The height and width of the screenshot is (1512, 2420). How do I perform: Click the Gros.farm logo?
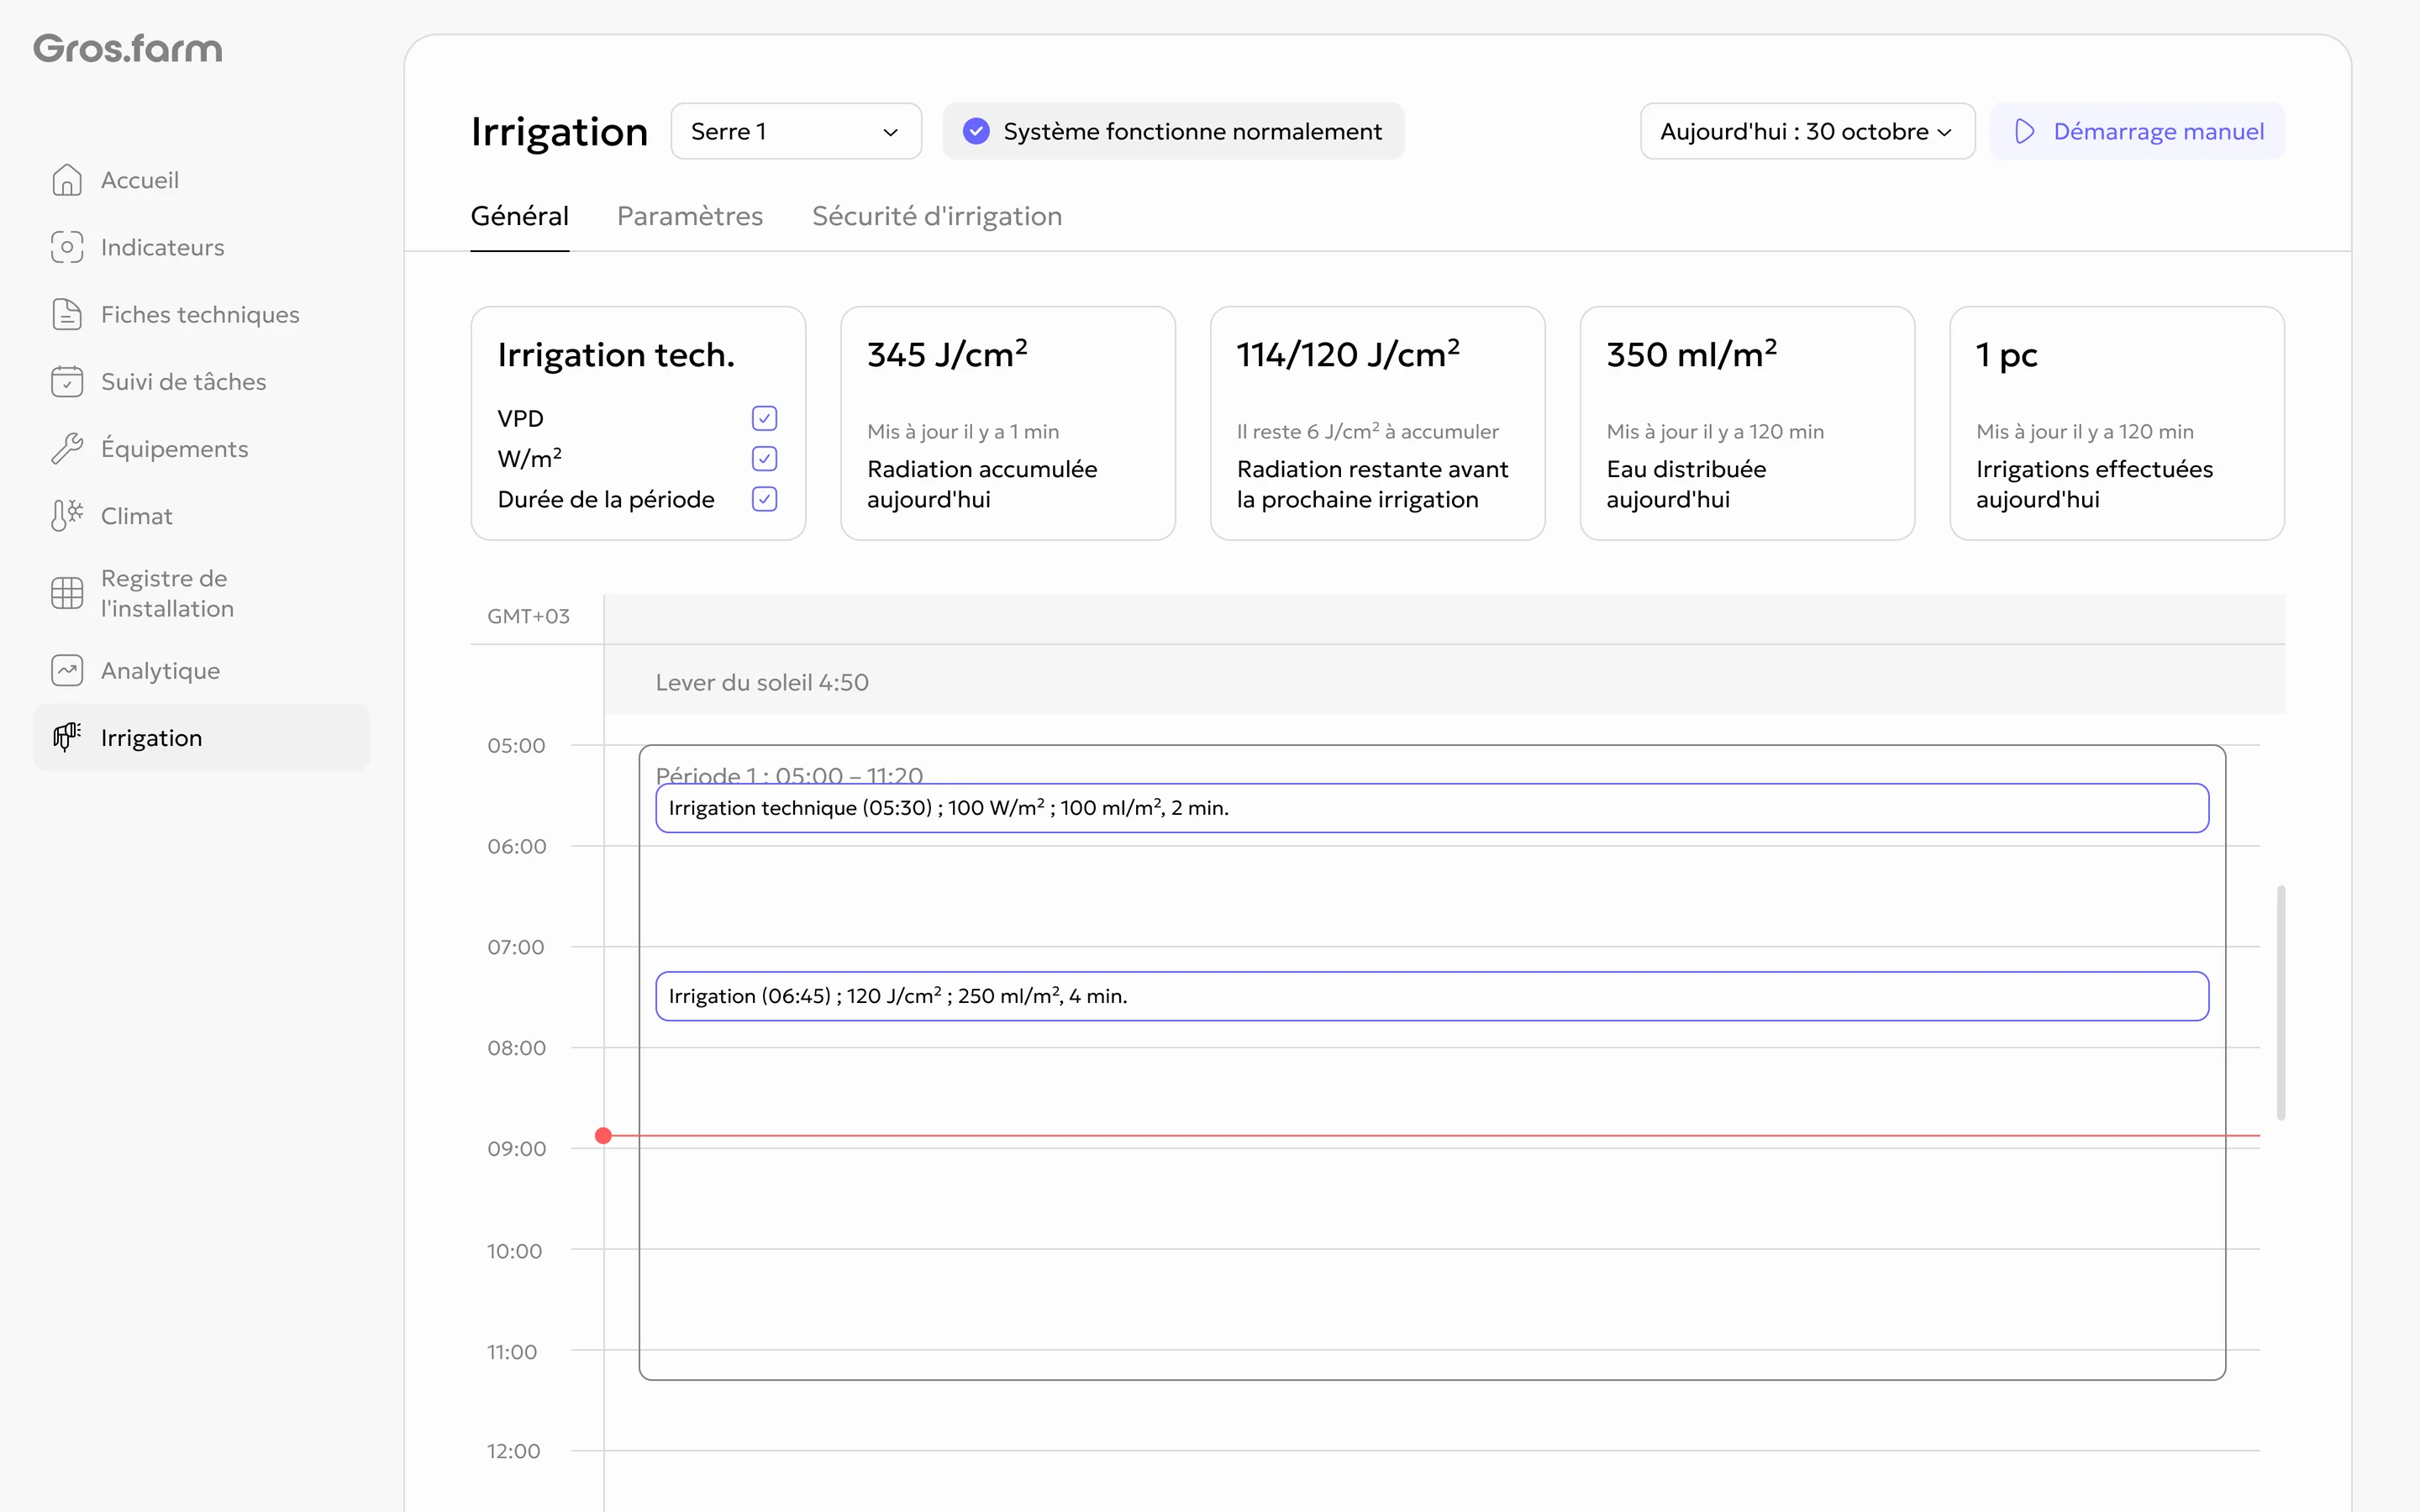(128, 48)
